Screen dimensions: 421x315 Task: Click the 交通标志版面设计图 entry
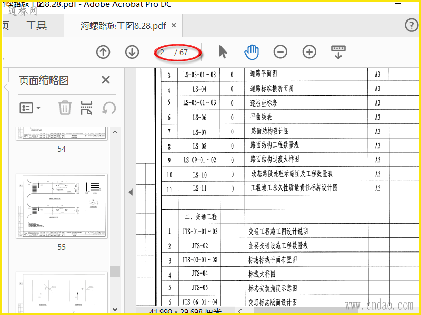273,302
